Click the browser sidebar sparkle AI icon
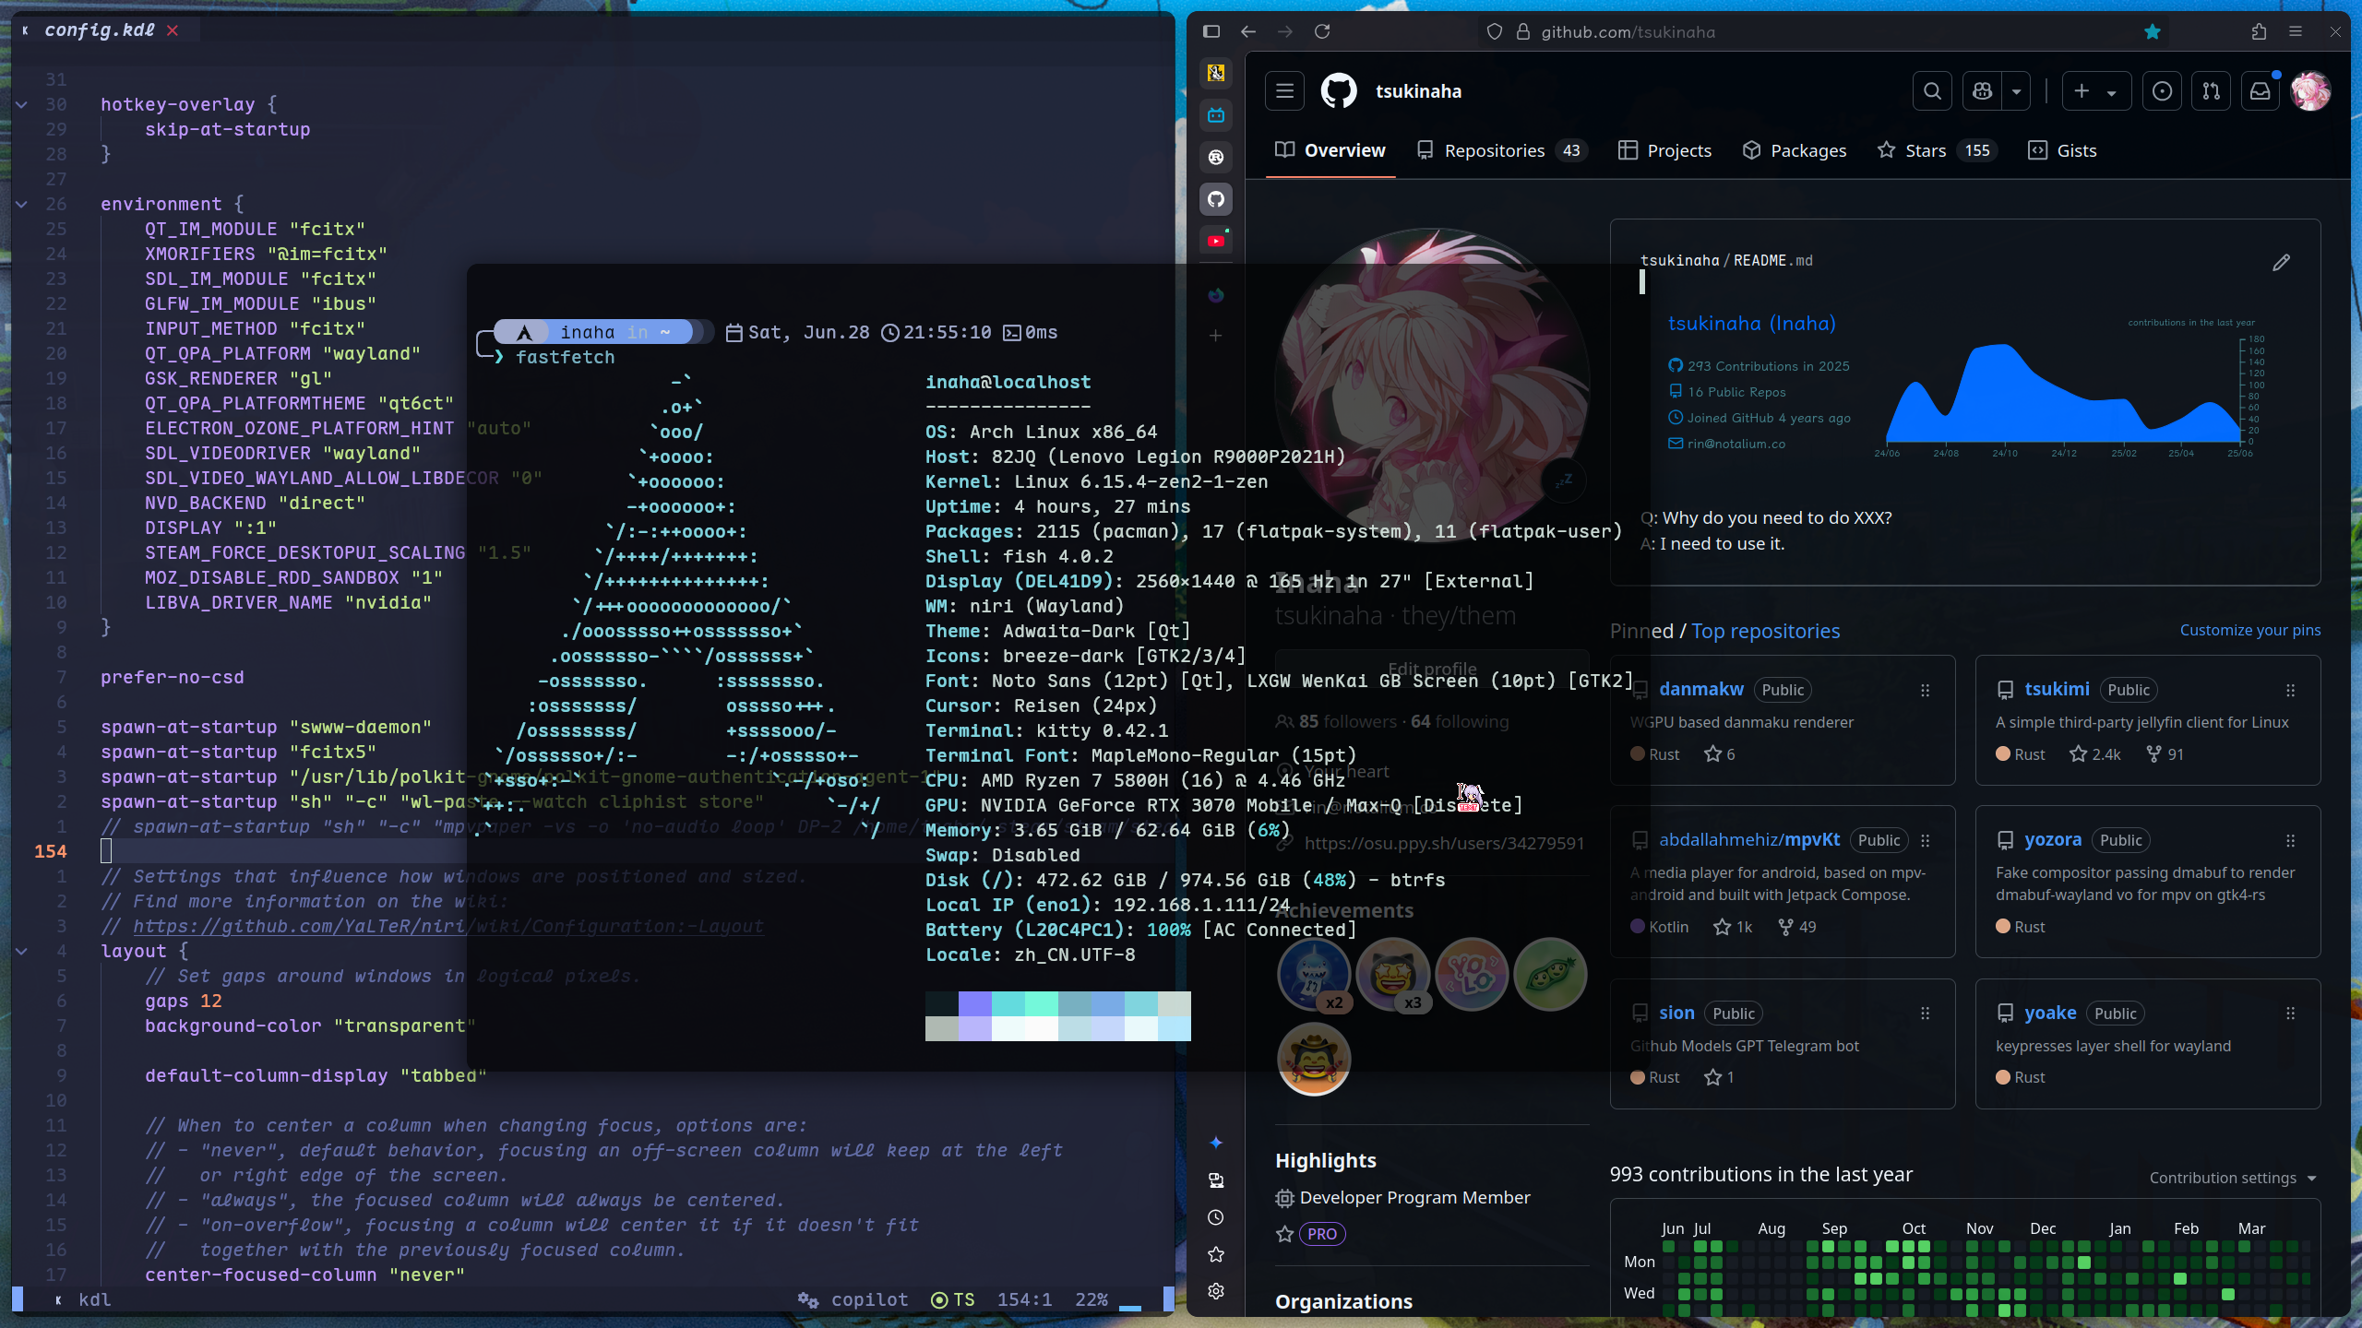Viewport: 2362px width, 1328px height. coord(1216,1143)
